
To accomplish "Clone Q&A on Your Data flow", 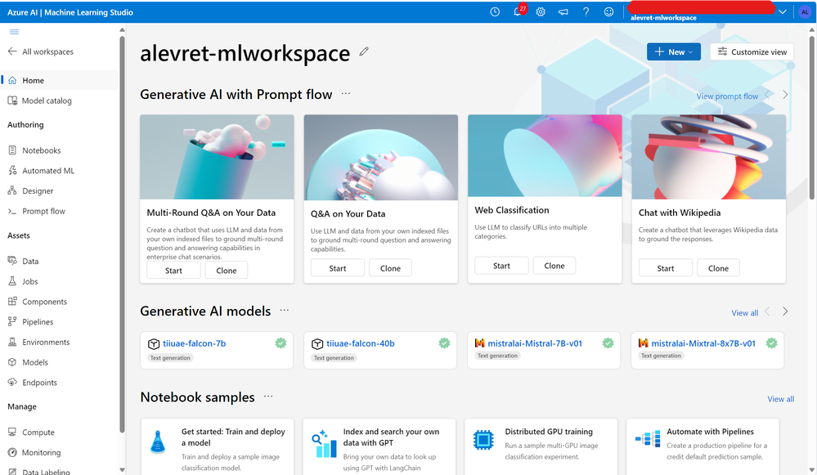I will [x=390, y=268].
